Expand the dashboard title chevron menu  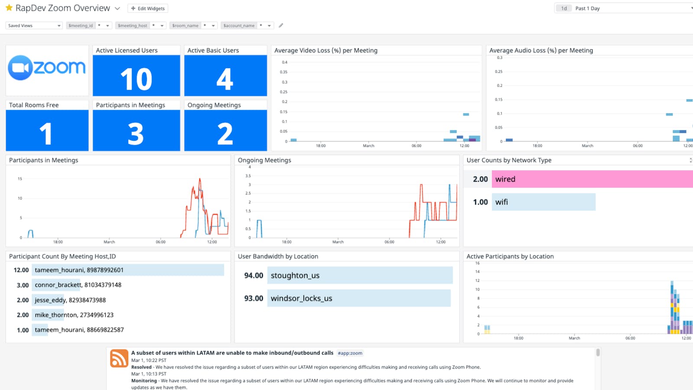(x=117, y=8)
